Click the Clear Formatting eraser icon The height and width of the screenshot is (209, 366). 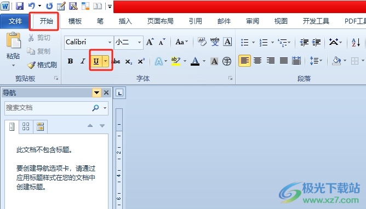pyautogui.click(x=202, y=42)
